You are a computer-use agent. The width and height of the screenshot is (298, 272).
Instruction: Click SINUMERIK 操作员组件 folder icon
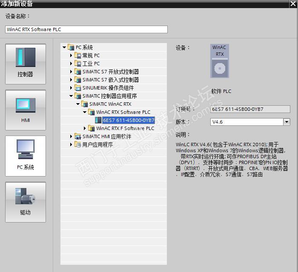78,87
